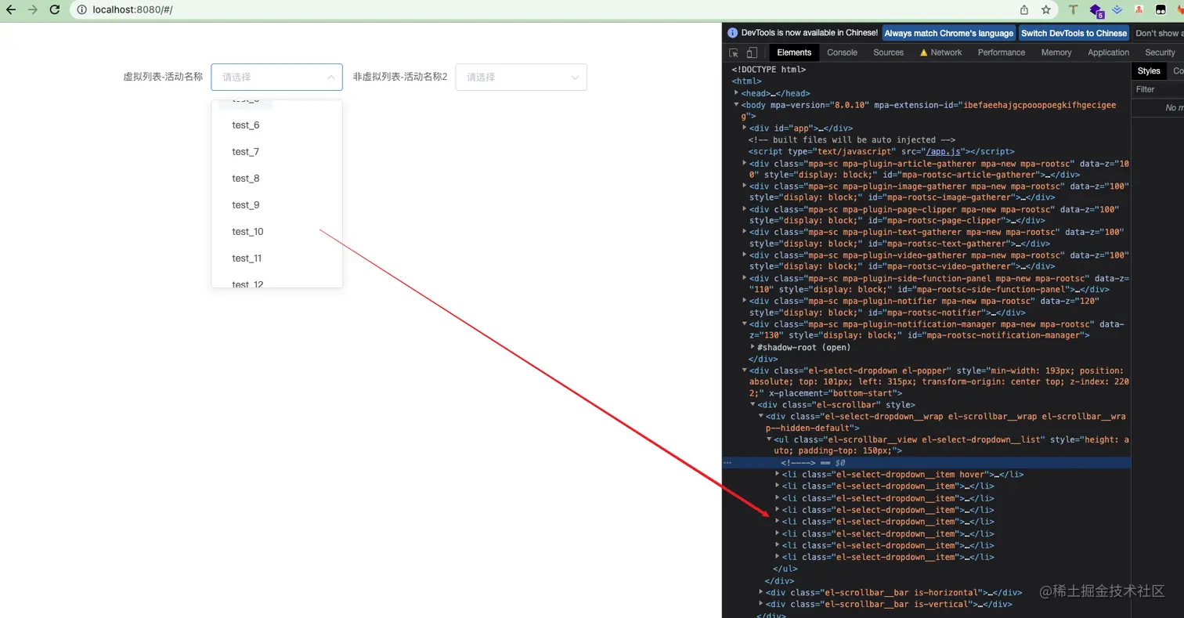The height and width of the screenshot is (618, 1184).
Task: Select option test_7 in dropdown list
Action: 276,152
